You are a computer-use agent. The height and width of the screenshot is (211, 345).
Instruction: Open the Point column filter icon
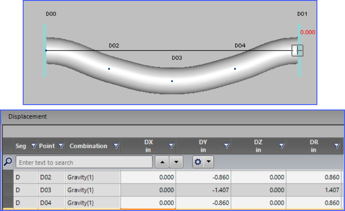coord(61,146)
